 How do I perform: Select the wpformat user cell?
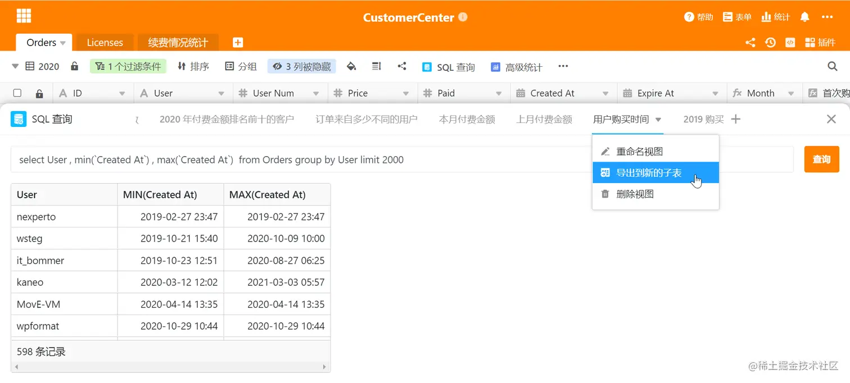[64, 326]
